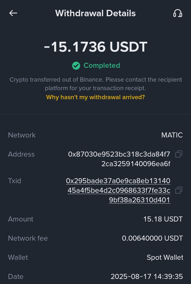Copy the Txid hash
The image size is (191, 284).
pos(179,190)
